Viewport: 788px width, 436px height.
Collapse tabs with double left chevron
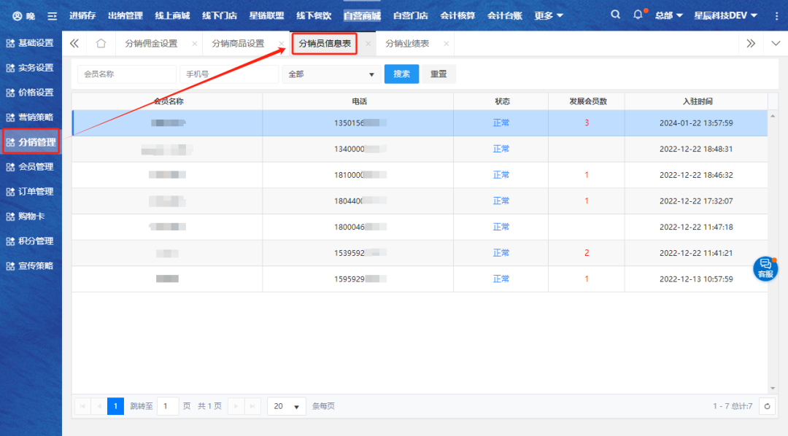(x=74, y=44)
